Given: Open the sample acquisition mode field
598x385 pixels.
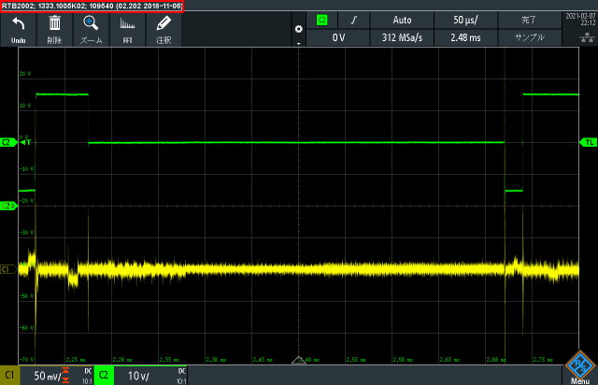Looking at the screenshot, I should [x=530, y=37].
